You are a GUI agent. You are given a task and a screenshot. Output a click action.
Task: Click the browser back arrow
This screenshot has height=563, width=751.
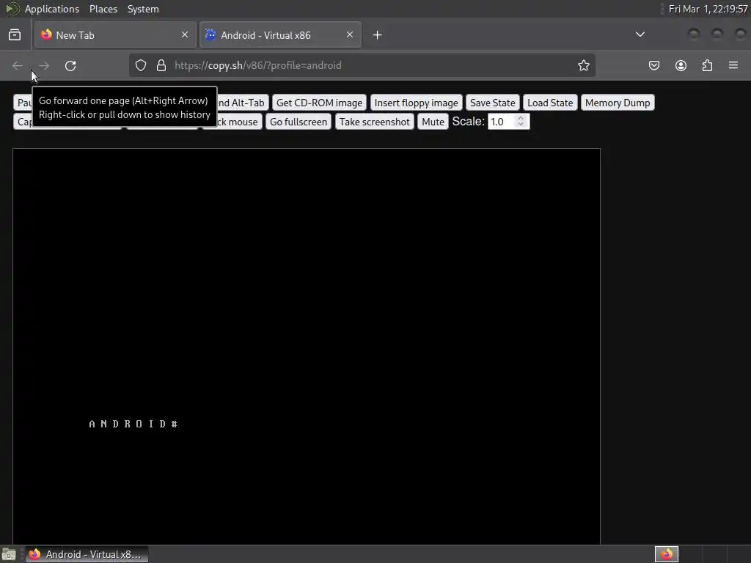(18, 65)
